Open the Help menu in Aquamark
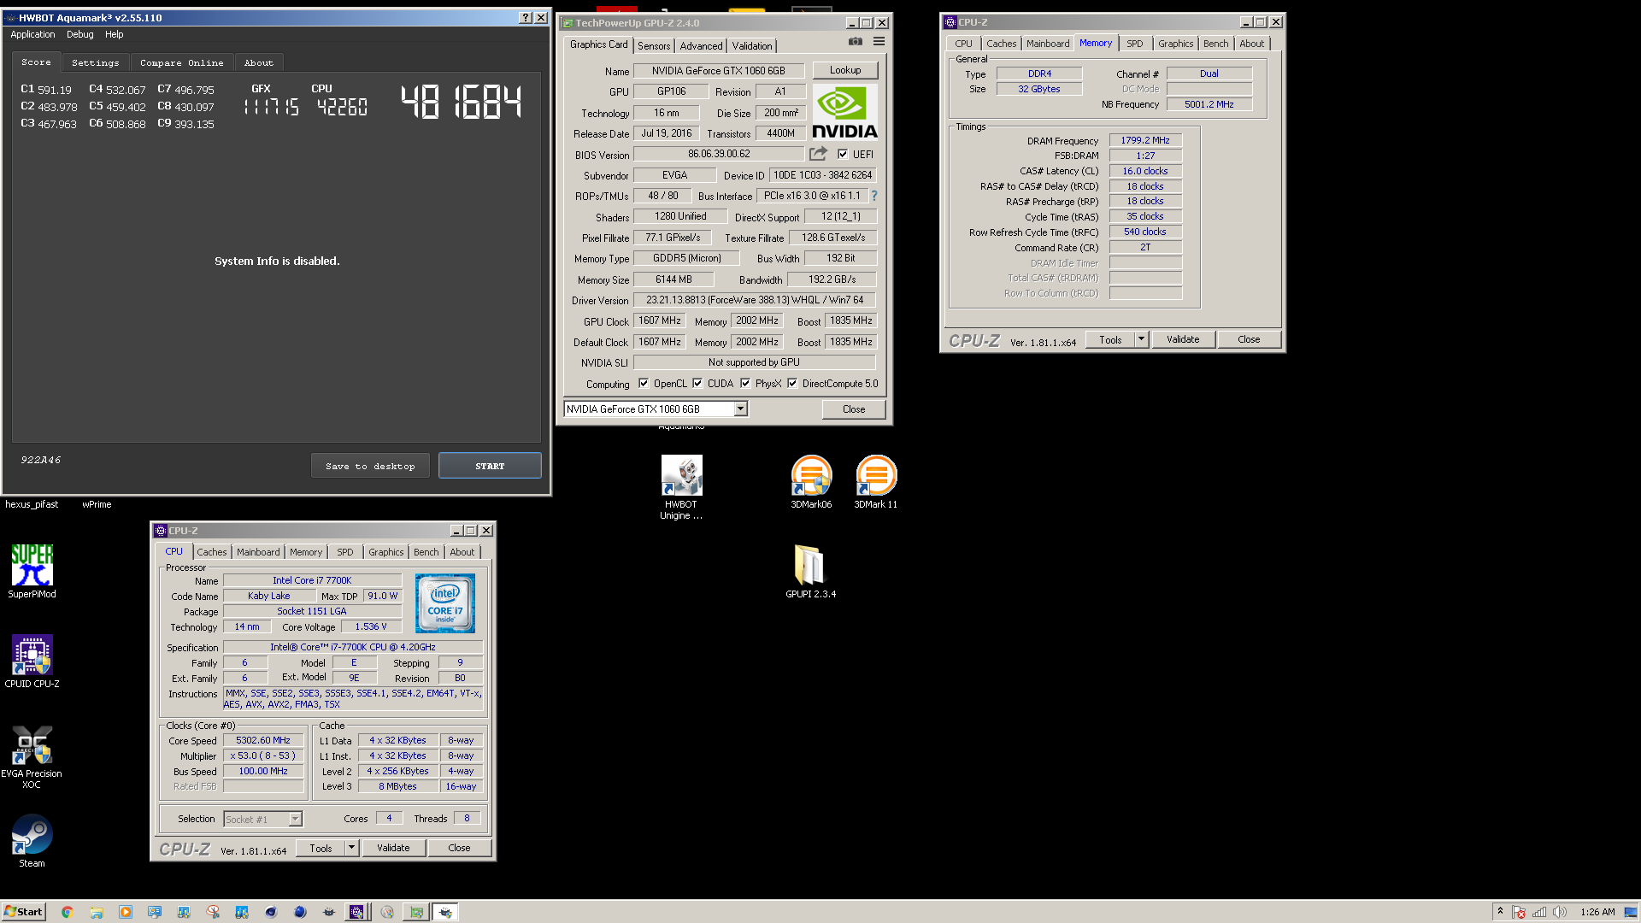The width and height of the screenshot is (1641, 923). pyautogui.click(x=115, y=34)
